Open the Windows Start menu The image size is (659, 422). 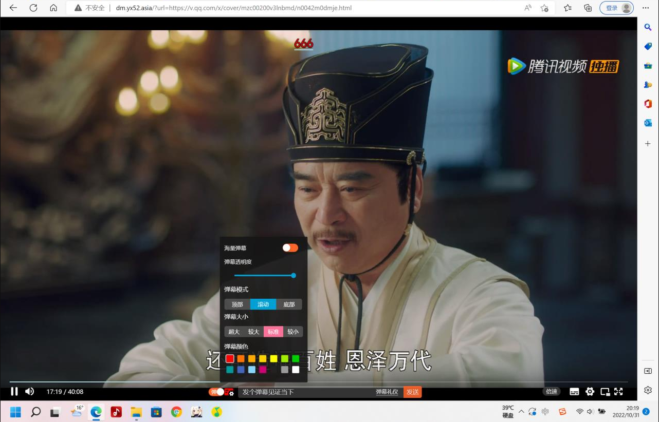(15, 412)
